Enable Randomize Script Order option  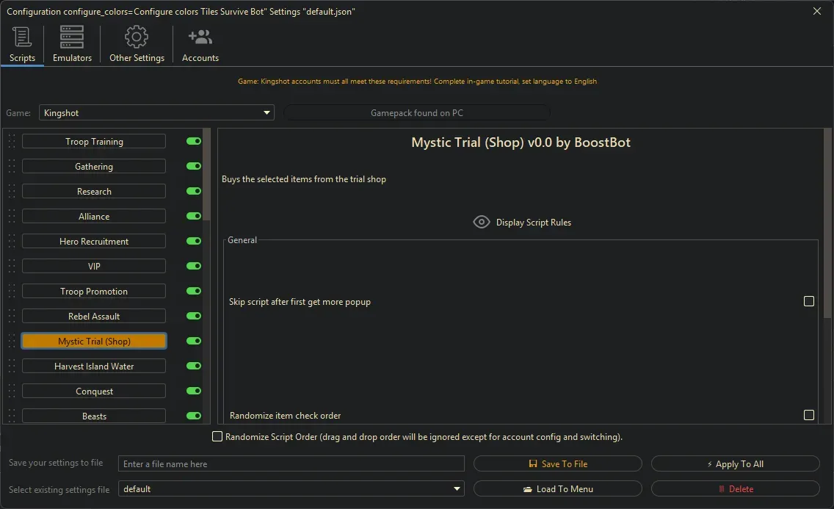point(217,436)
